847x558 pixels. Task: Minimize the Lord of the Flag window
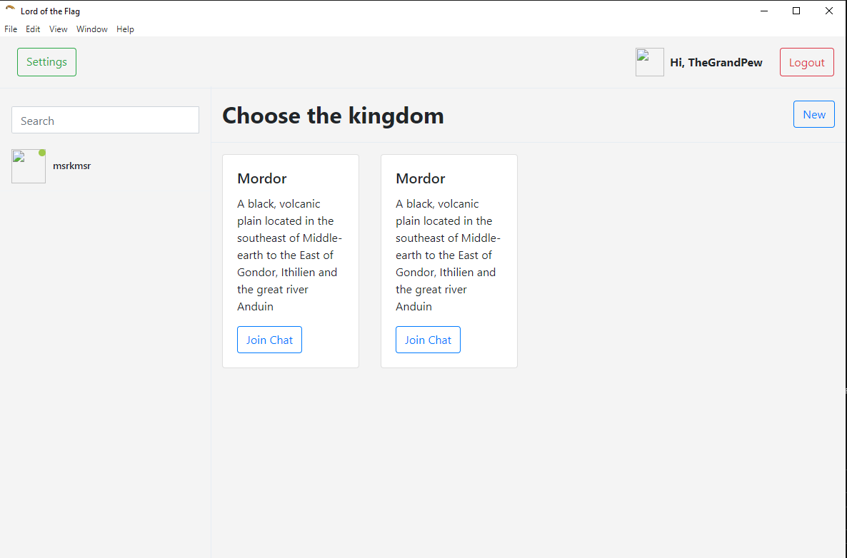(763, 11)
